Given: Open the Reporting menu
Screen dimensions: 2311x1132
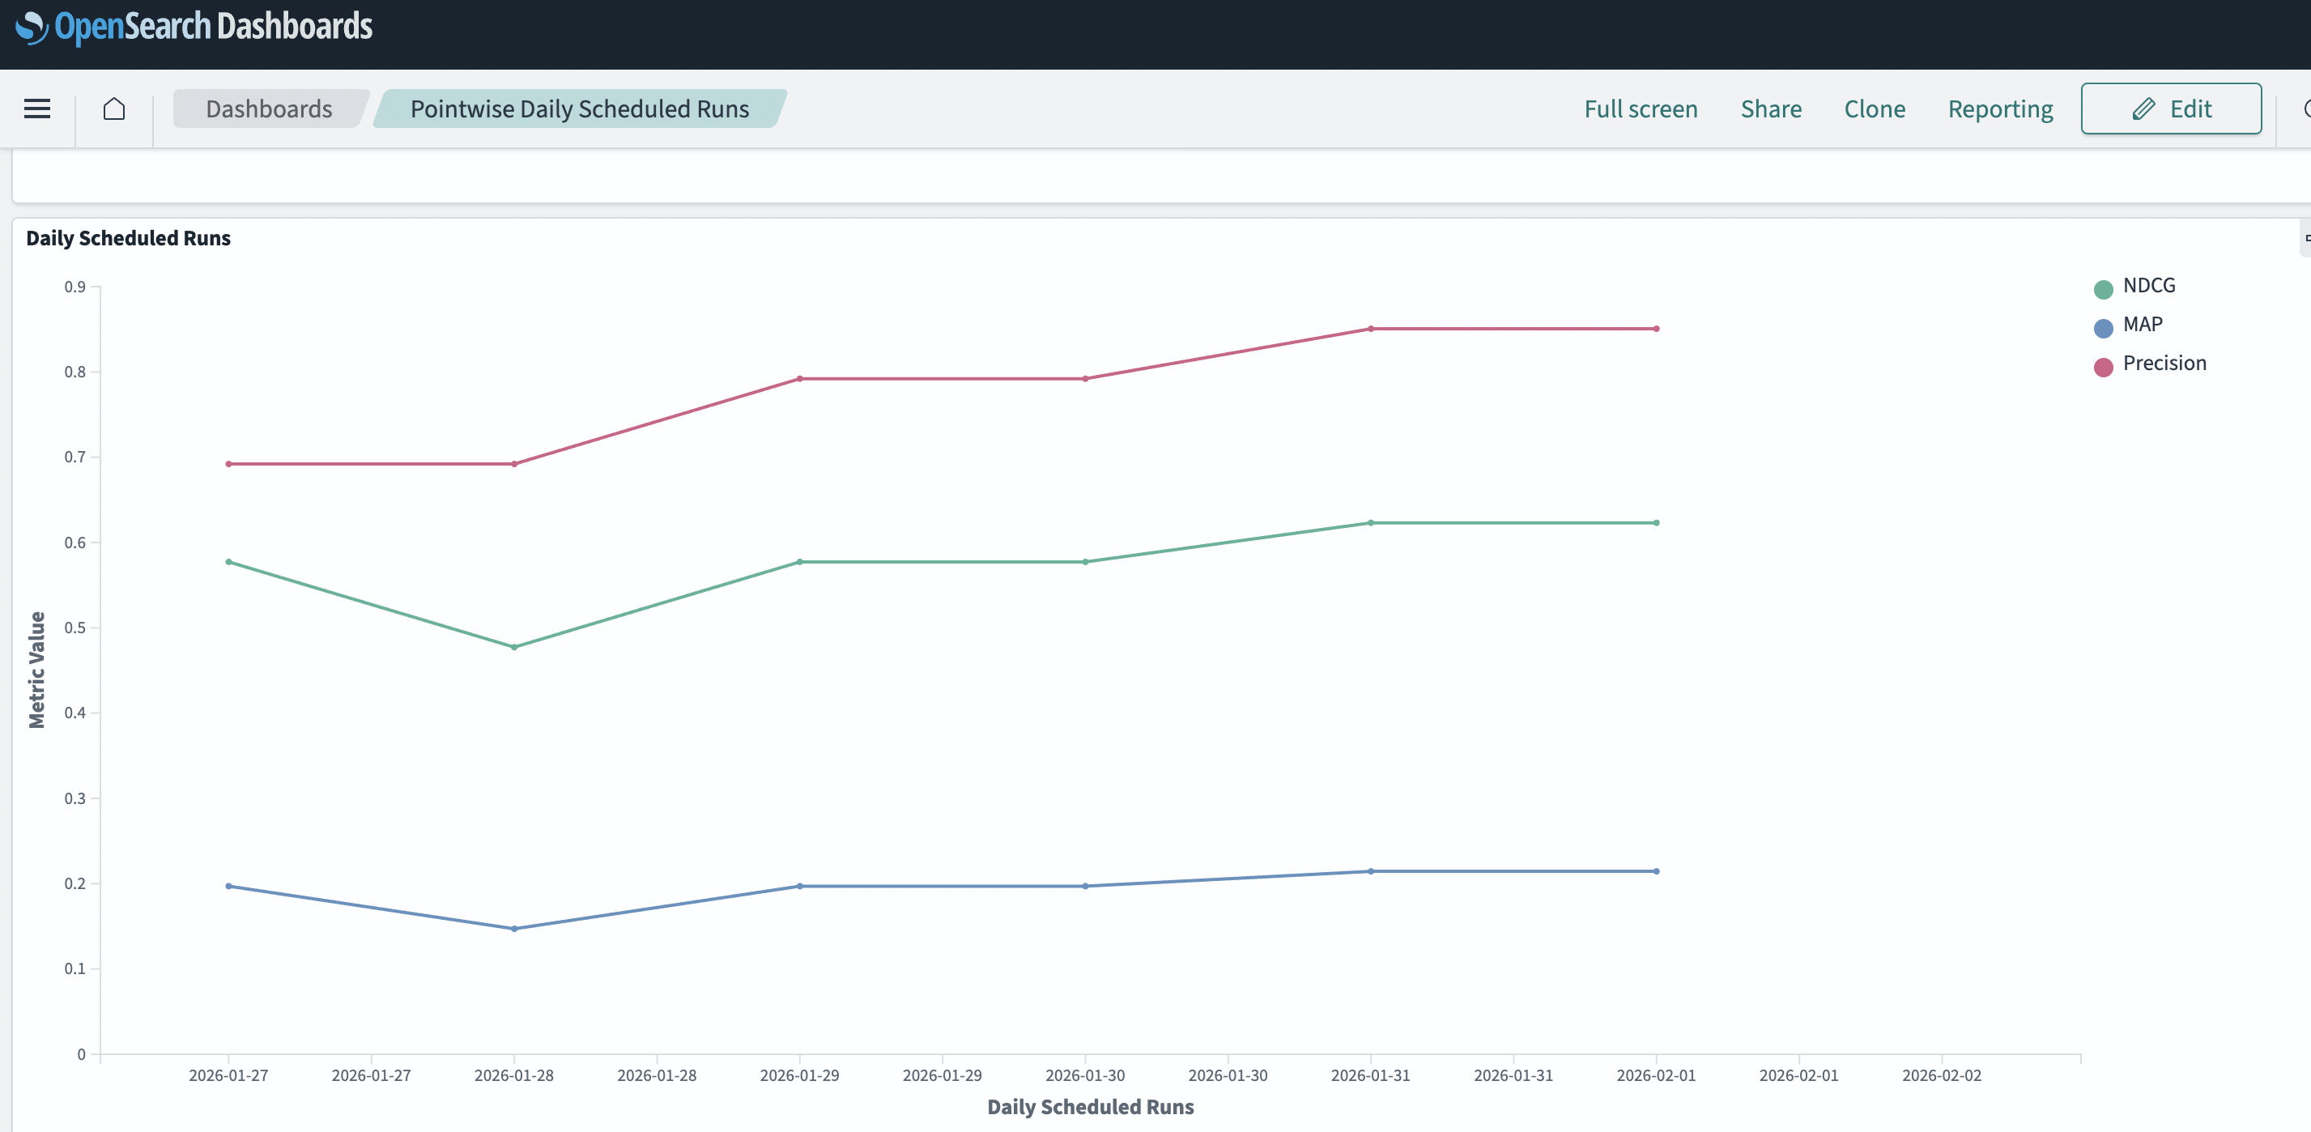Looking at the screenshot, I should point(2001,109).
